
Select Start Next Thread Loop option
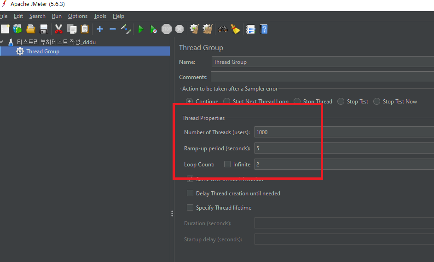tap(227, 102)
